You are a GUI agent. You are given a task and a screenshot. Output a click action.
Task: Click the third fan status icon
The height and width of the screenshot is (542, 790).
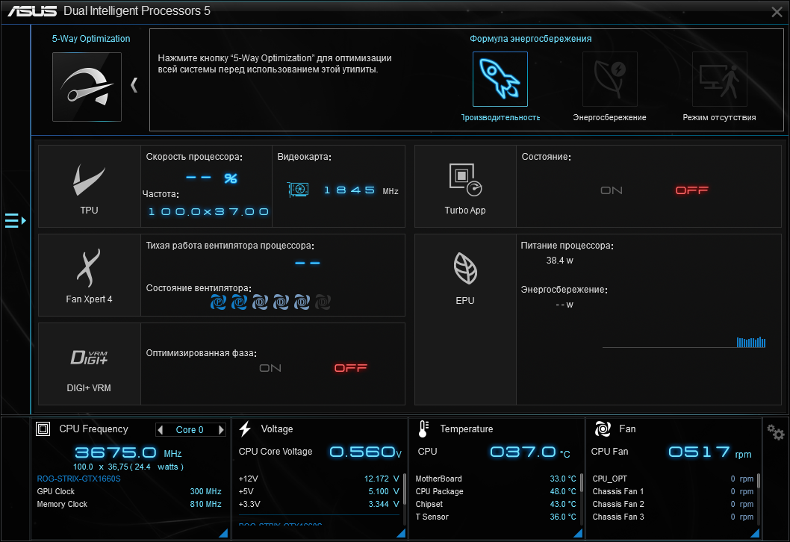[260, 302]
